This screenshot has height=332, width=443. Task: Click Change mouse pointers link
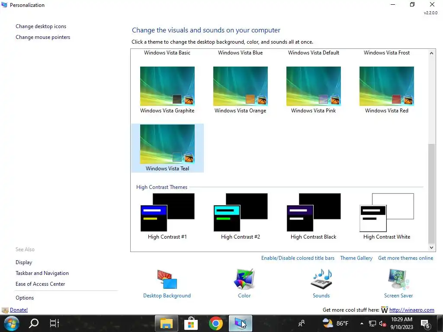43,37
